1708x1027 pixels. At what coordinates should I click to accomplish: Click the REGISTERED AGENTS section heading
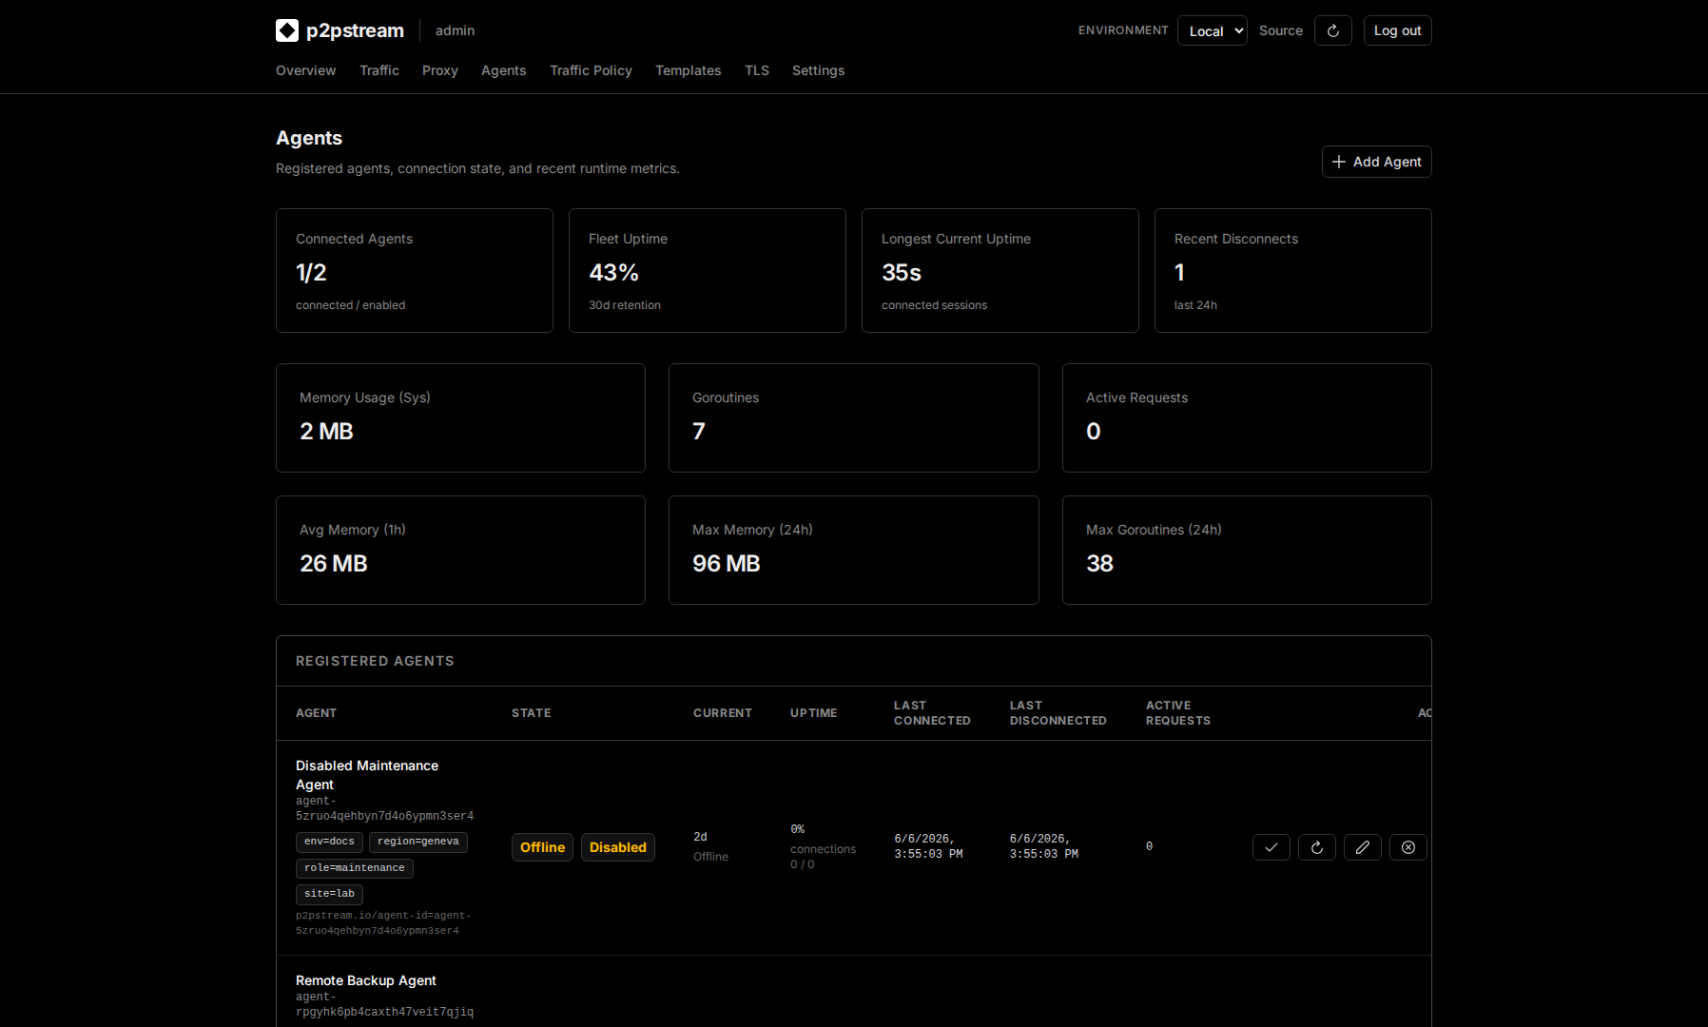[375, 661]
